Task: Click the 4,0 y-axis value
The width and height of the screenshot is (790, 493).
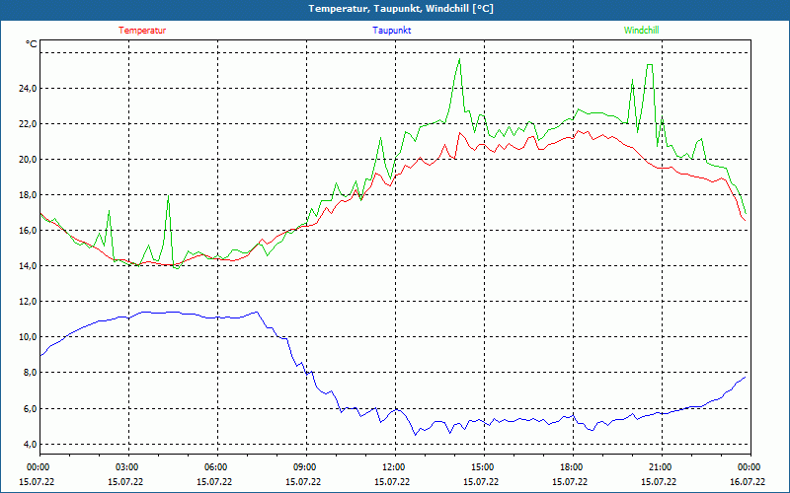Action: point(28,445)
